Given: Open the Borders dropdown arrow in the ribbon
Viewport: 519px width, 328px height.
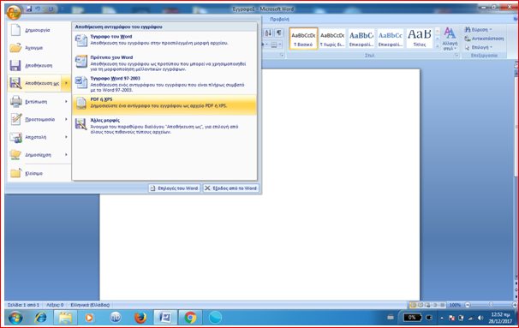Looking at the screenshot, I should [280, 45].
